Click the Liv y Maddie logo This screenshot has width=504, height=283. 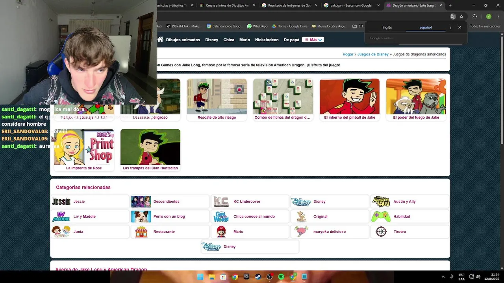point(61,217)
